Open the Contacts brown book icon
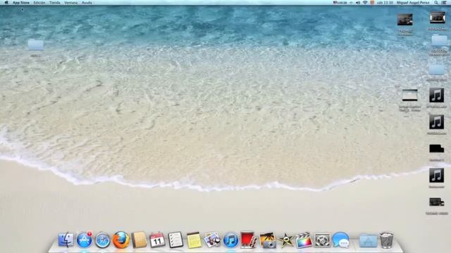Image resolution: width=451 pixels, height=253 pixels. tap(140, 240)
